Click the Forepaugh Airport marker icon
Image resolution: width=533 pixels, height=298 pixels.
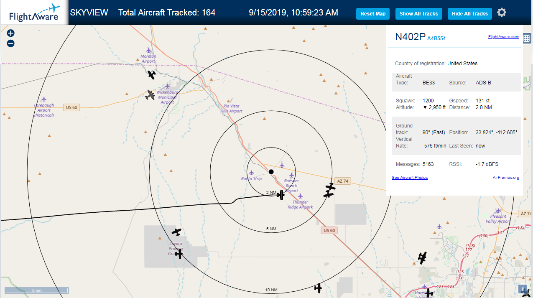(x=44, y=99)
